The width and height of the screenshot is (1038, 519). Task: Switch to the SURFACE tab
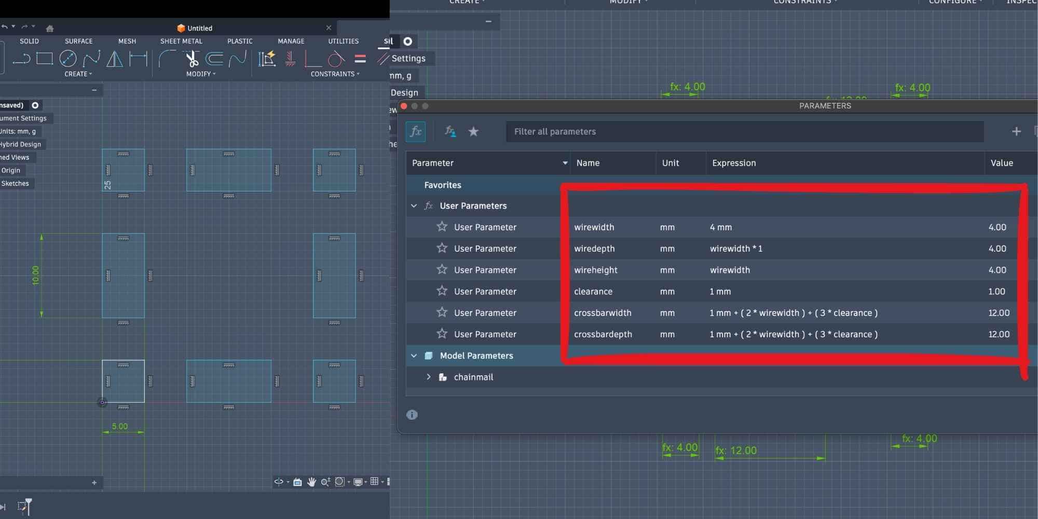pos(79,41)
